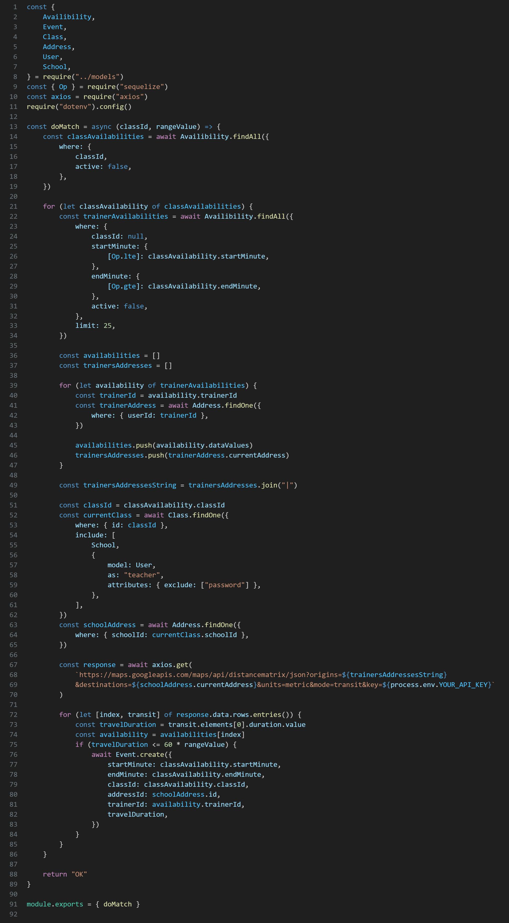Click the return "OK" statement

[x=65, y=874]
